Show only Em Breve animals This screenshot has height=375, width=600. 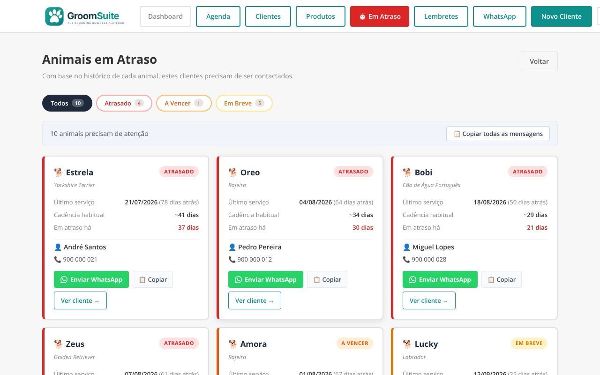coord(244,103)
